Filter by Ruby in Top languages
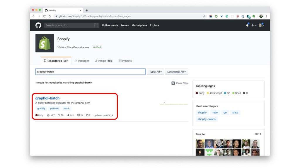The image size is (300, 168). [x=200, y=93]
